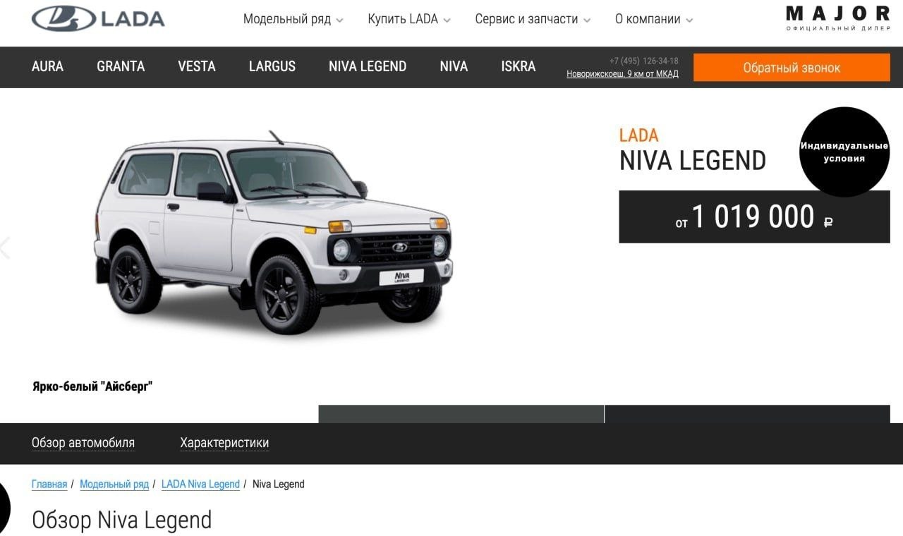Open the О компании dropdown
This screenshot has height=536, width=903.
click(x=654, y=19)
